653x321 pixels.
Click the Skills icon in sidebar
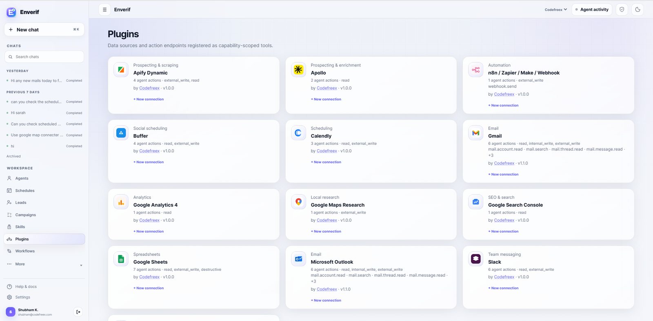(x=9, y=227)
